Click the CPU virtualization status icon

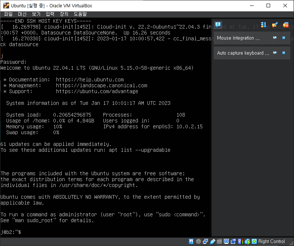(240, 242)
